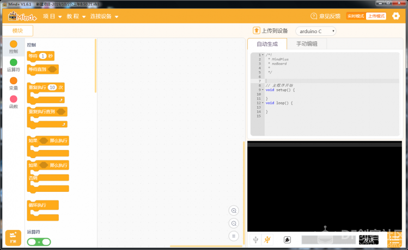Click the // 主程序开始 comment line

click(x=279, y=85)
